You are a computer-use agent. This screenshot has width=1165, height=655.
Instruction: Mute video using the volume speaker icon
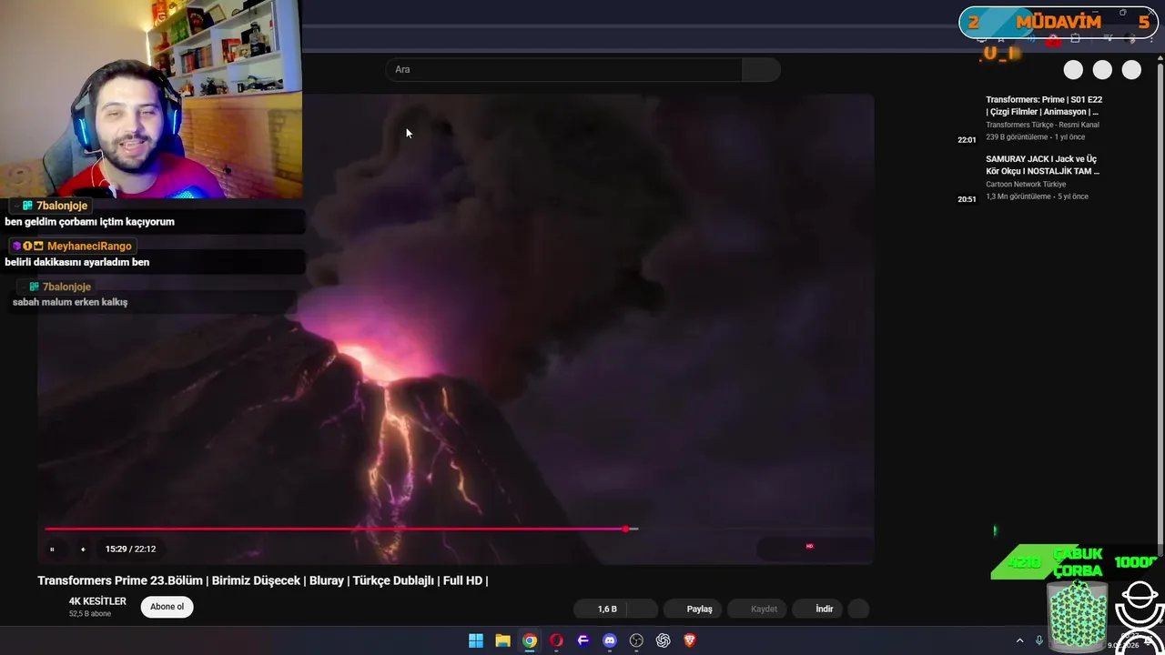(83, 549)
